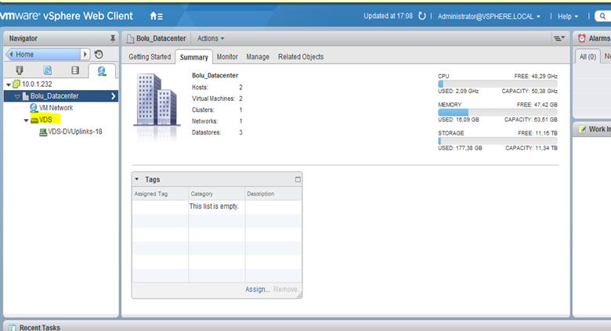
Task: Sort by Category column header
Action: point(217,193)
